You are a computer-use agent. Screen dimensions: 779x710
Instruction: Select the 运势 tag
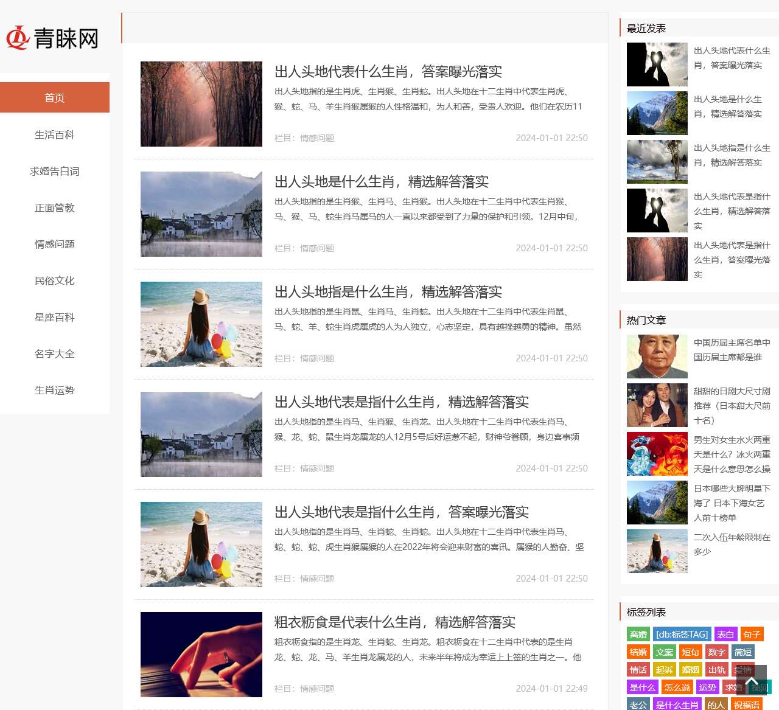[x=708, y=687]
